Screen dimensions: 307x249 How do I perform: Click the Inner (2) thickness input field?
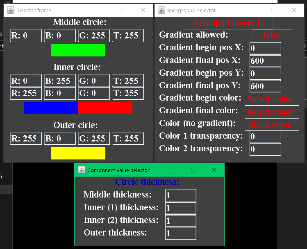(x=180, y=221)
